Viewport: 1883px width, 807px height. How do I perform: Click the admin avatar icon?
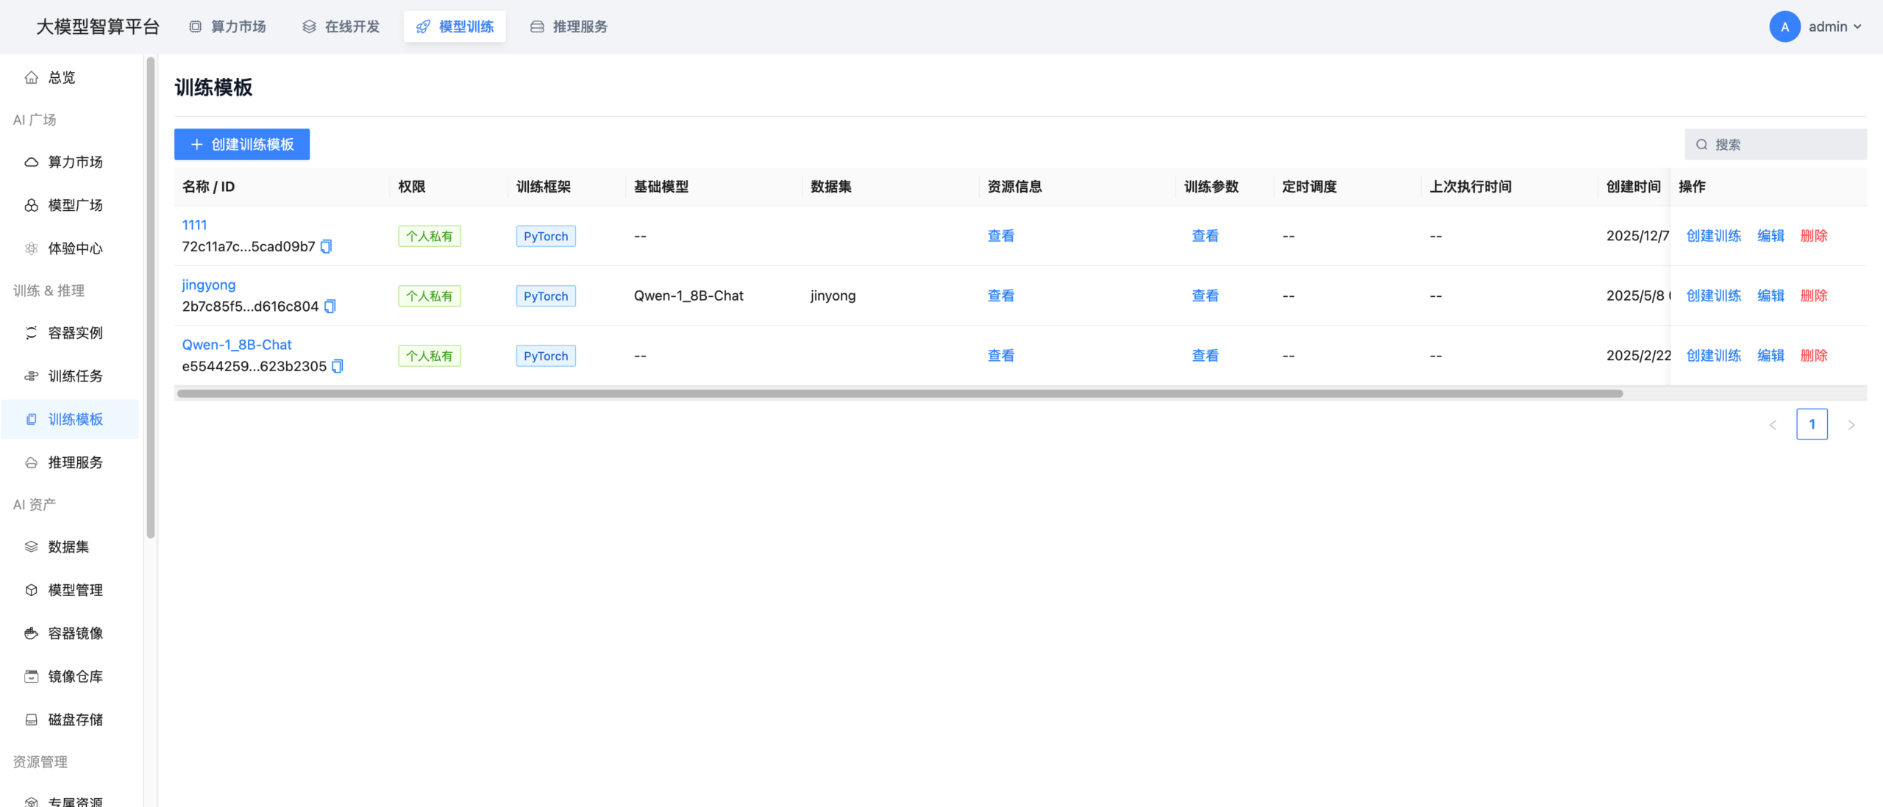(x=1784, y=27)
